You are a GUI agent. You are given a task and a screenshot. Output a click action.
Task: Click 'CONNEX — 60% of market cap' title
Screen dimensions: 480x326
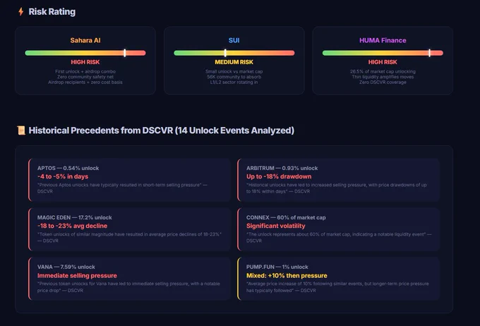(286, 217)
